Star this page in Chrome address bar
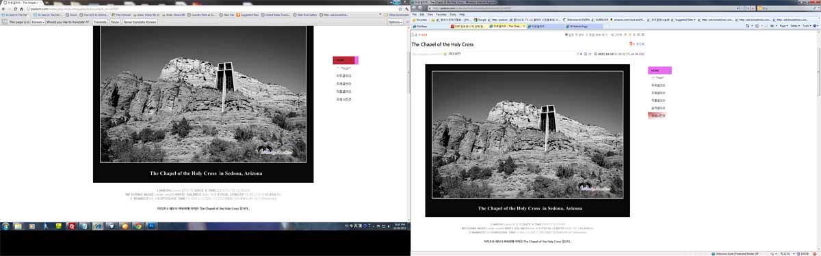821x256 pixels. coord(400,9)
